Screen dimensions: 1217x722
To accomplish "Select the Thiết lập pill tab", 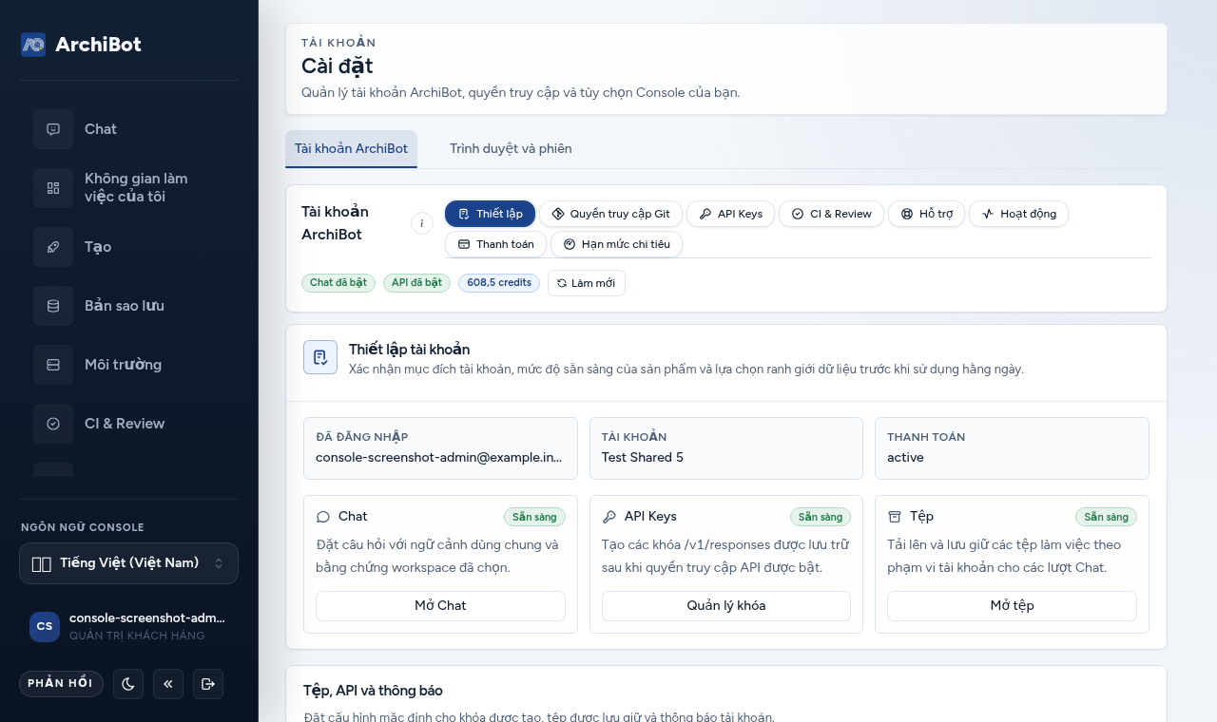I will pos(491,214).
